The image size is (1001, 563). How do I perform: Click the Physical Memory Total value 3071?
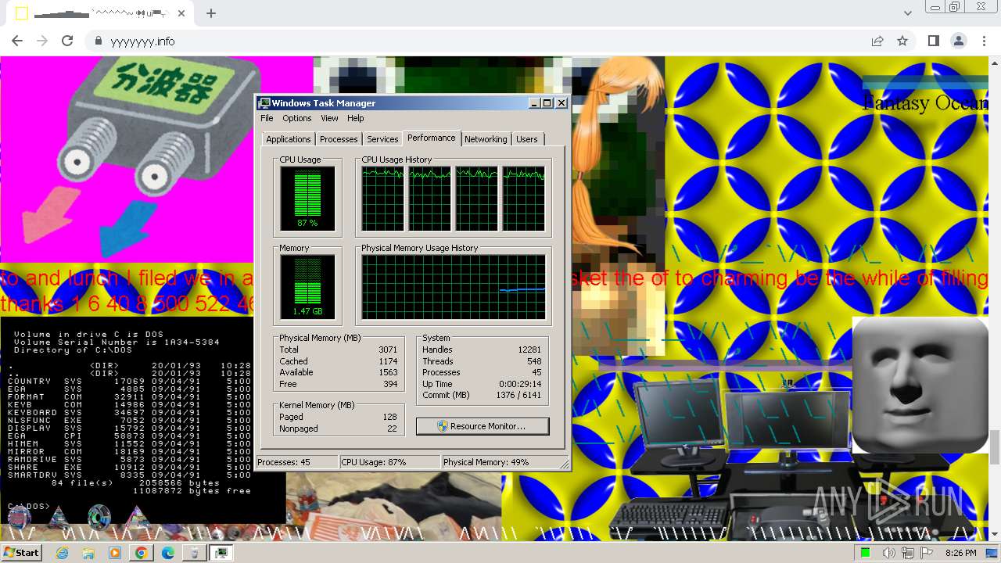coord(388,350)
